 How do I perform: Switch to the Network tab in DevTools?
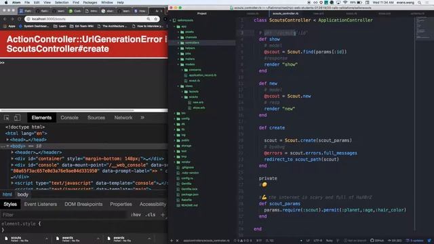pyautogui.click(x=123, y=117)
